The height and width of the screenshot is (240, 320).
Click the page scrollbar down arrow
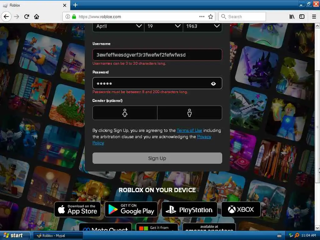pos(317,228)
